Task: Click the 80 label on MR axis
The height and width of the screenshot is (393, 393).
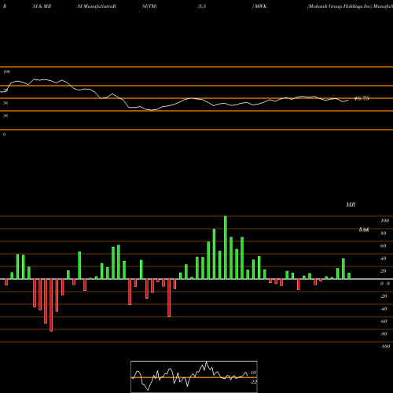Action: pos(384,233)
